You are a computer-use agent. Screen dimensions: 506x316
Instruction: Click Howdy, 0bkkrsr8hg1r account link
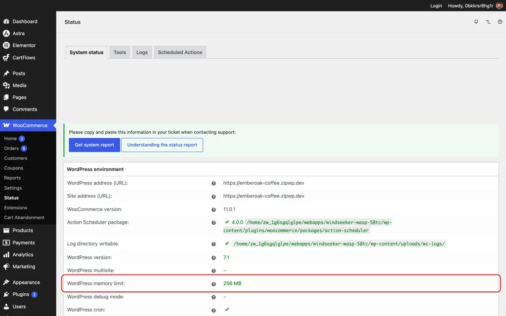470,5
